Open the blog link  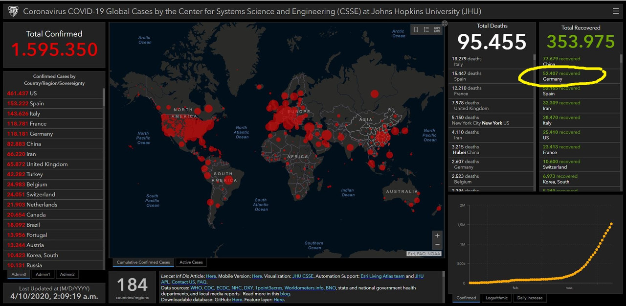[x=285, y=294]
